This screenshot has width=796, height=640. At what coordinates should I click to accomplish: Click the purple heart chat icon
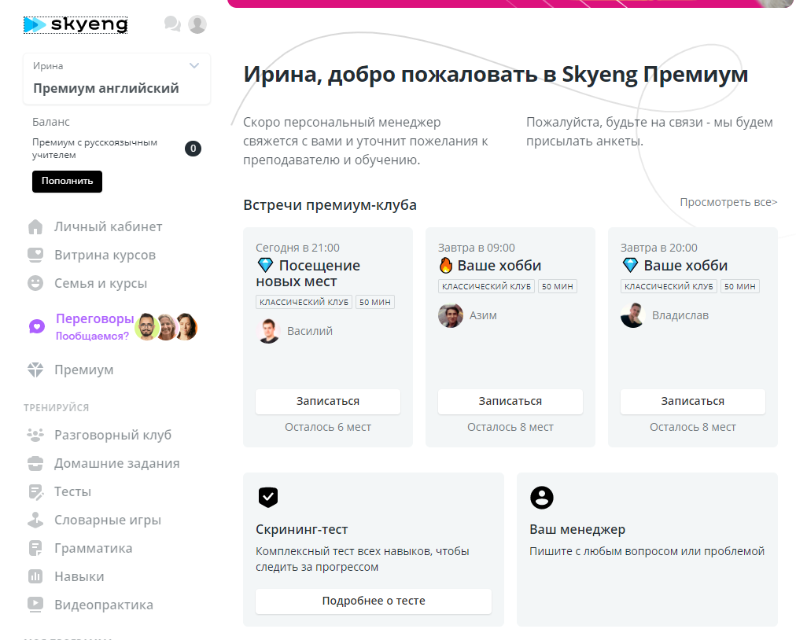point(36,327)
